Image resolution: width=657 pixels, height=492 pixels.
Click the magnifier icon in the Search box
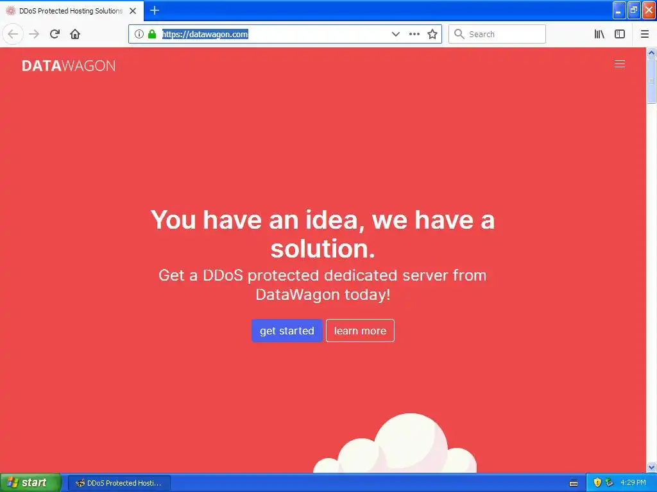coord(459,34)
